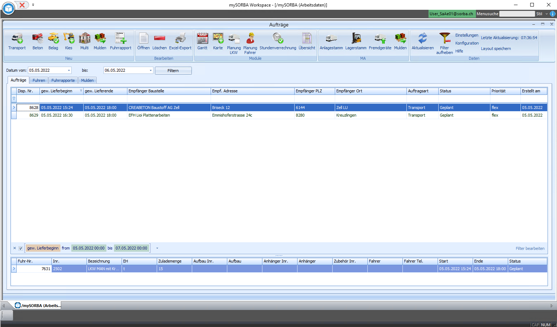The width and height of the screenshot is (557, 327).
Task: Create a new Mulden order in Neu group
Action: (x=100, y=42)
